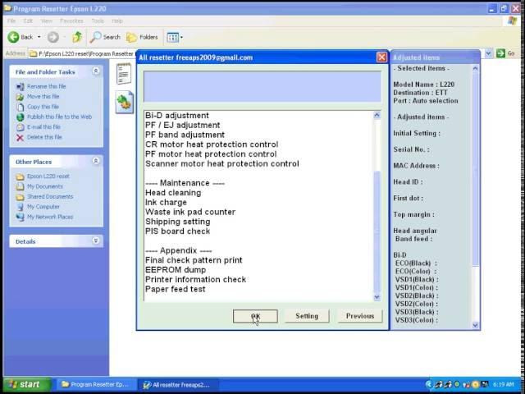Open My Network Places link
525x394 pixels.
(x=50, y=217)
